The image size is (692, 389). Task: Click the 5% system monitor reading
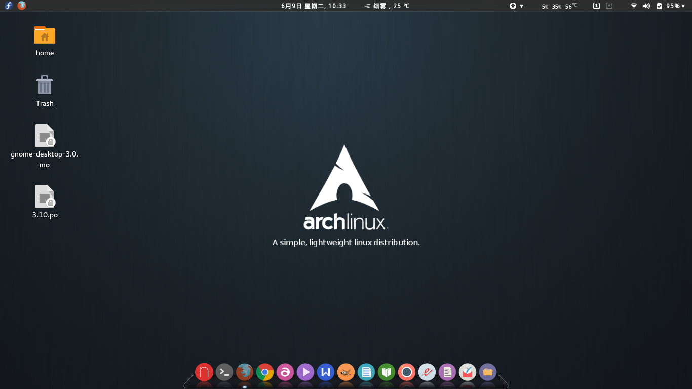545,7
